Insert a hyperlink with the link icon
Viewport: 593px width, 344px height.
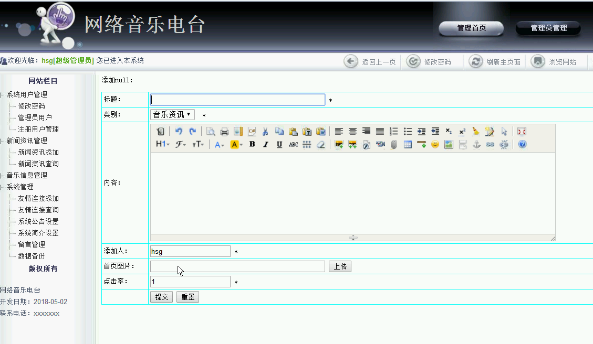(490, 144)
